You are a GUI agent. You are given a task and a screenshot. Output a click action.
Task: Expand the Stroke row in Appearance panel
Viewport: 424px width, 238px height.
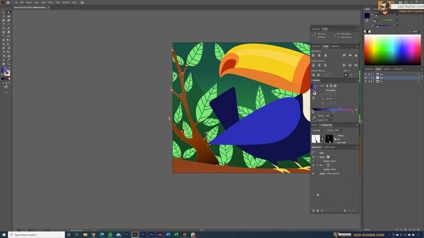click(x=317, y=157)
